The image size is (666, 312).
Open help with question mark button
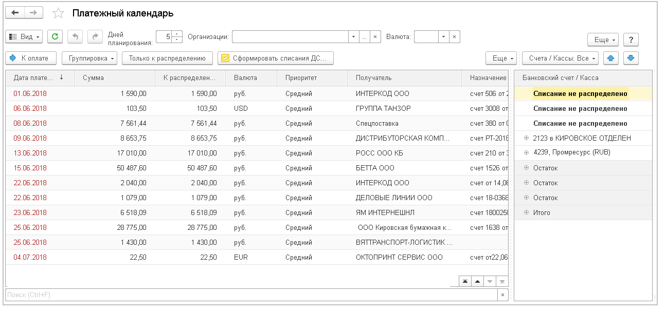coord(631,40)
